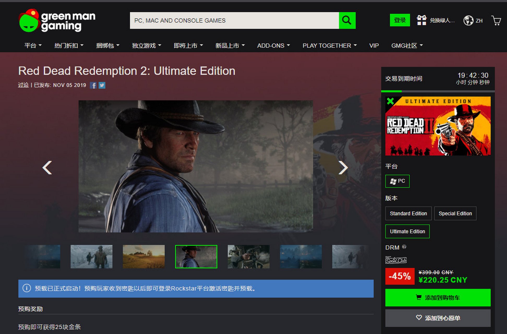Image resolution: width=507 pixels, height=334 pixels.
Task: Expand the ADD-ONS navigation dropdown
Action: 273,46
